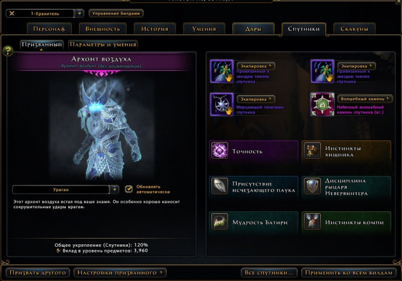Switch to the Скакуны tab
The width and height of the screenshot is (402, 281).
tap(354, 28)
